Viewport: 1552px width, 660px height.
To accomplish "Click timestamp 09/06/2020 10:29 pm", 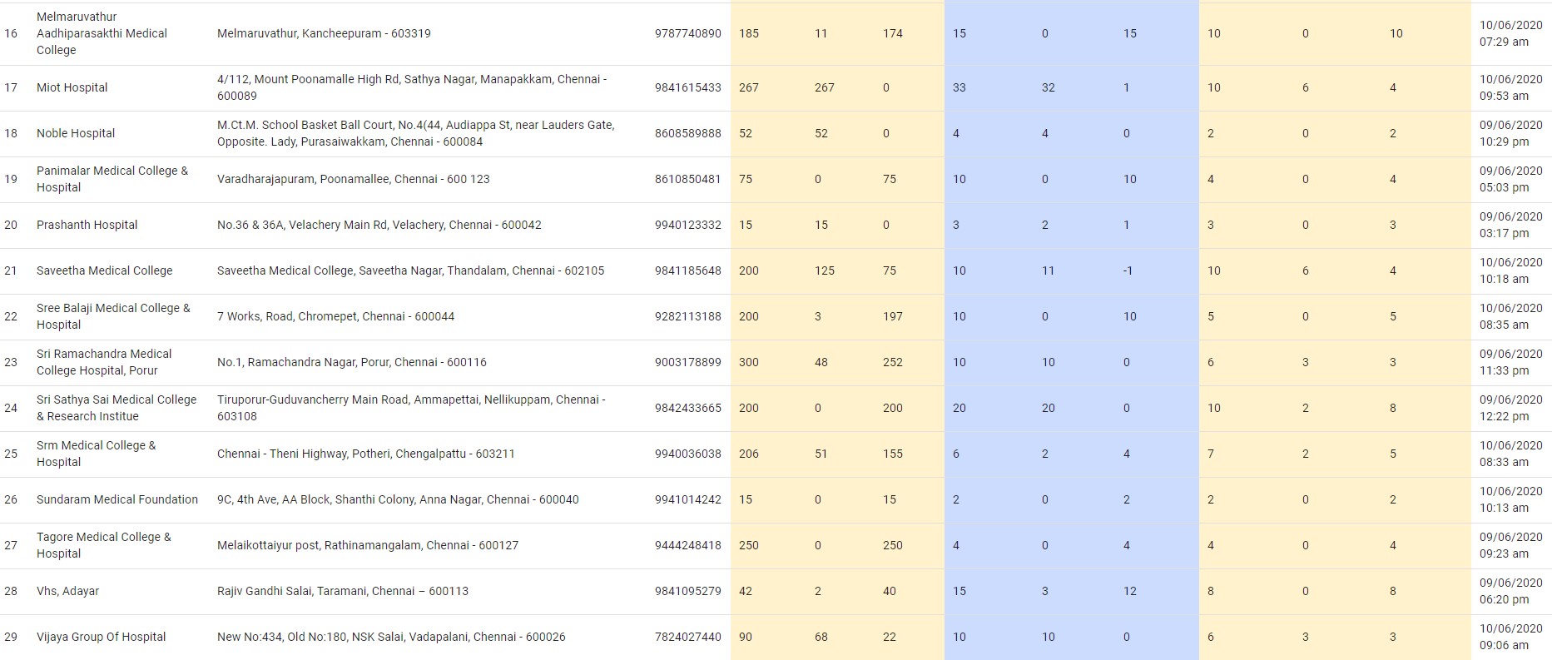I will pyautogui.click(x=1511, y=133).
